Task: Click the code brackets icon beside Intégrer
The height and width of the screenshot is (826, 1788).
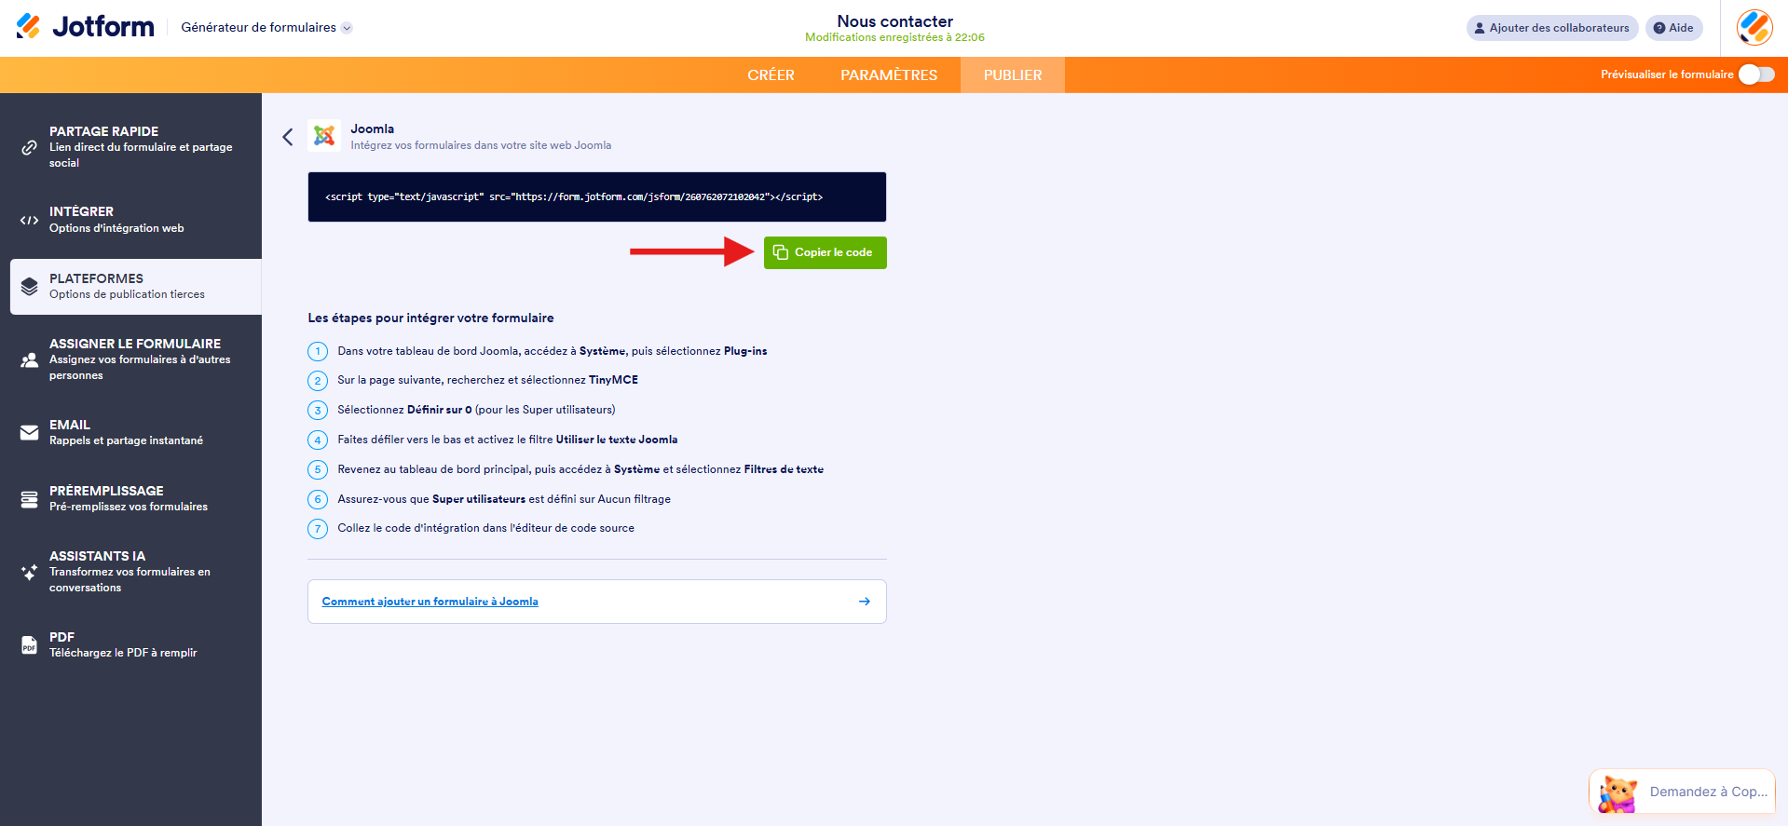Action: tap(30, 221)
